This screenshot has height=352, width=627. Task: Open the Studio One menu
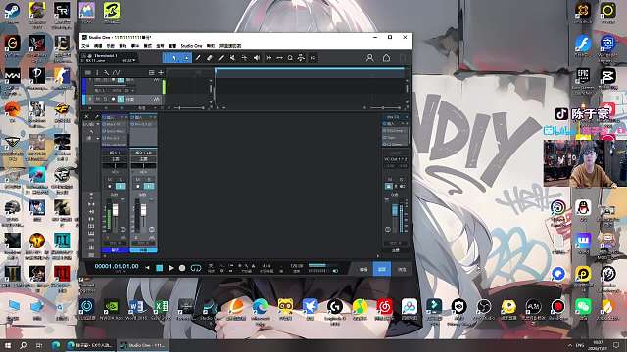[191, 46]
